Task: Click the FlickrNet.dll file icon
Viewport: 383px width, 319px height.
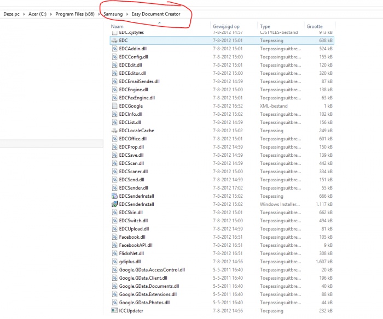Action: click(114, 253)
